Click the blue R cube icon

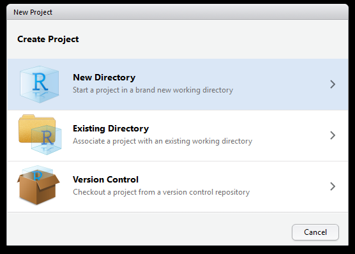(x=39, y=84)
